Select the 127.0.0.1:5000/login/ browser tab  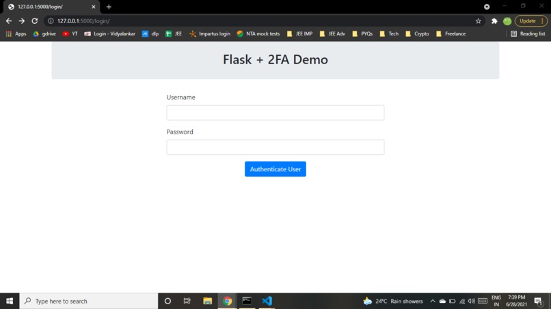51,7
